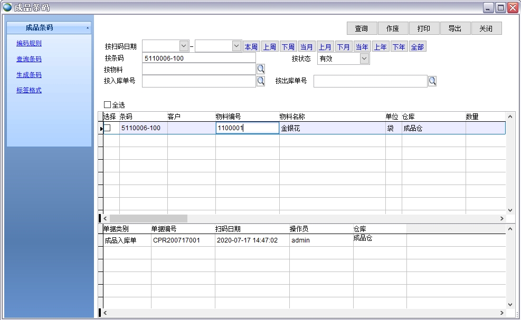Click the lookup icon beside 按入库单号 field
The height and width of the screenshot is (320, 521).
[x=260, y=81]
